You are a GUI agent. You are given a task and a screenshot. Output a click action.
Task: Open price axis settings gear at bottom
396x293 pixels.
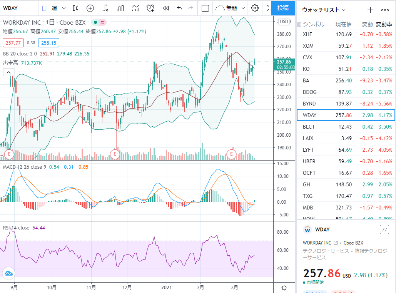[284, 288]
